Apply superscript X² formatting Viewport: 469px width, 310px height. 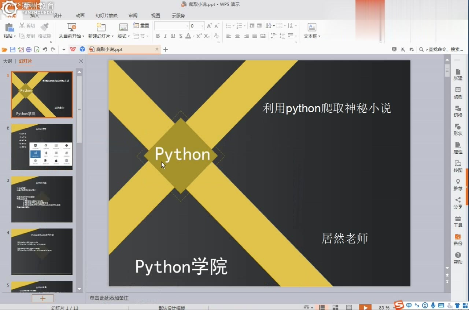pyautogui.click(x=199, y=36)
